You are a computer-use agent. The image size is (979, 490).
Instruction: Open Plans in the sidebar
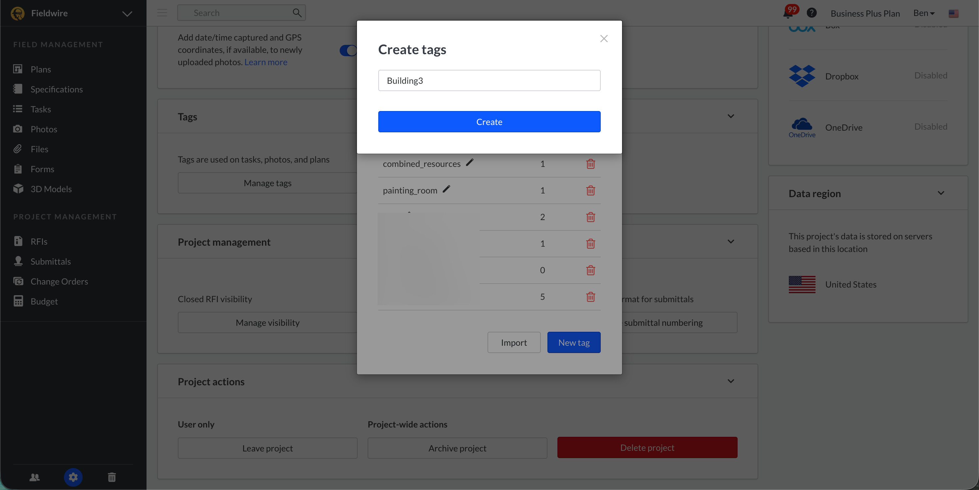click(41, 69)
